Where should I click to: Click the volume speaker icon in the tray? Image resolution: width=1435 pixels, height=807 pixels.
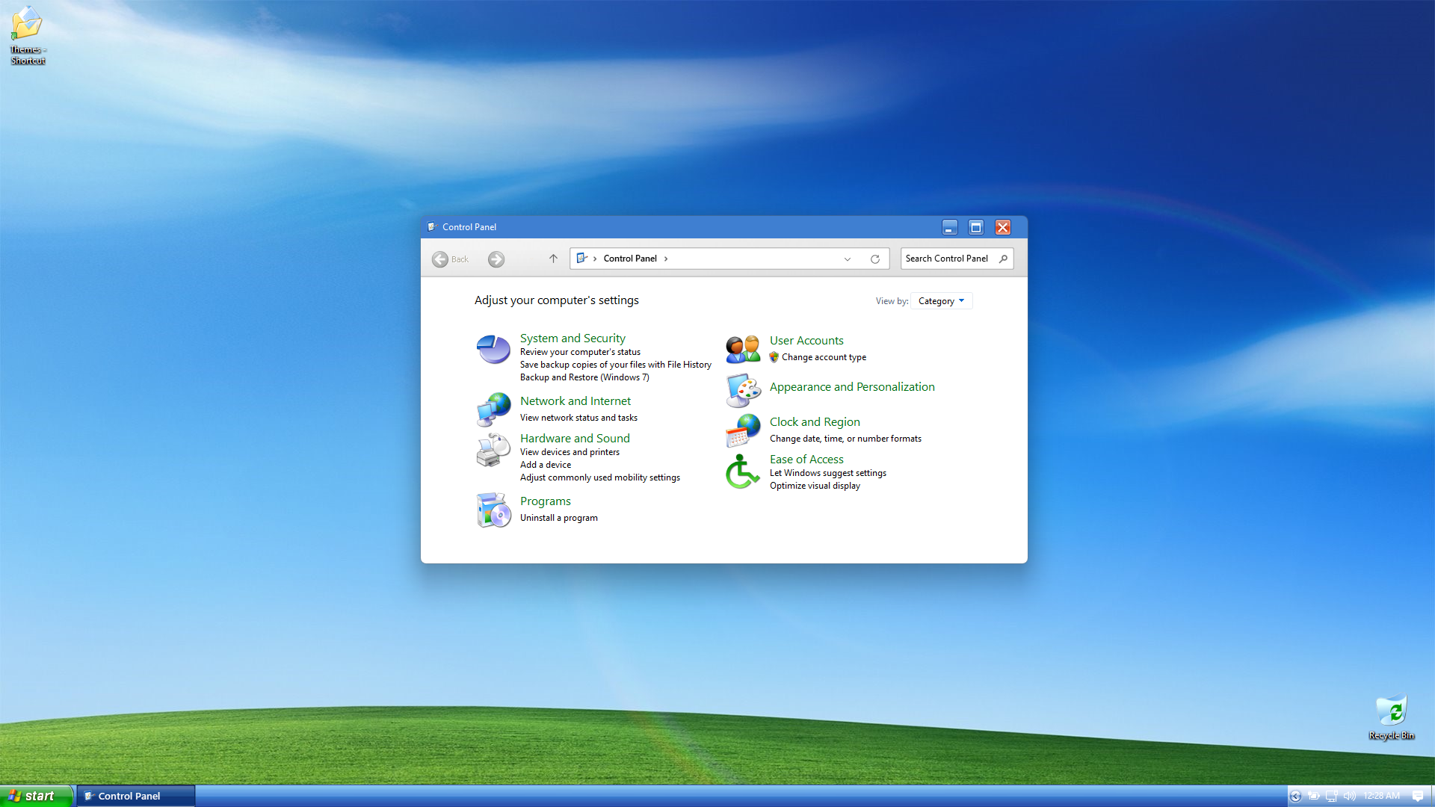pos(1349,796)
